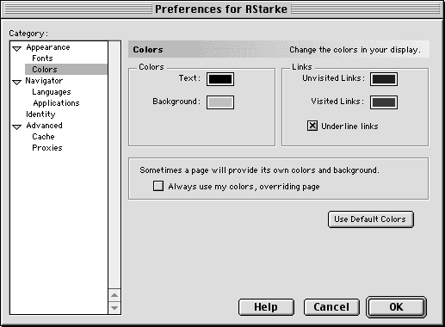Open the Applications preferences

tap(56, 103)
